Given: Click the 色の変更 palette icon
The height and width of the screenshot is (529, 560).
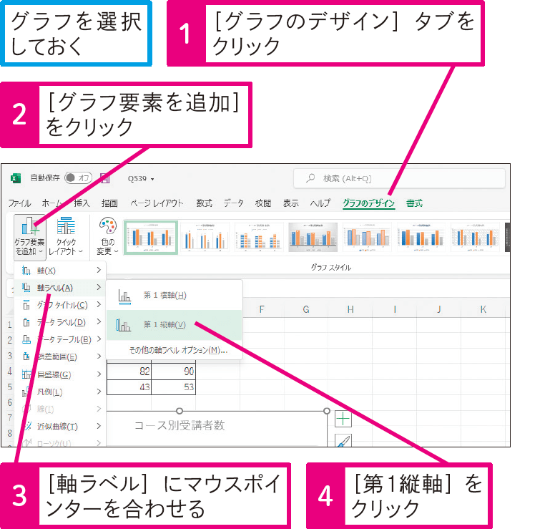Looking at the screenshot, I should coord(108,236).
